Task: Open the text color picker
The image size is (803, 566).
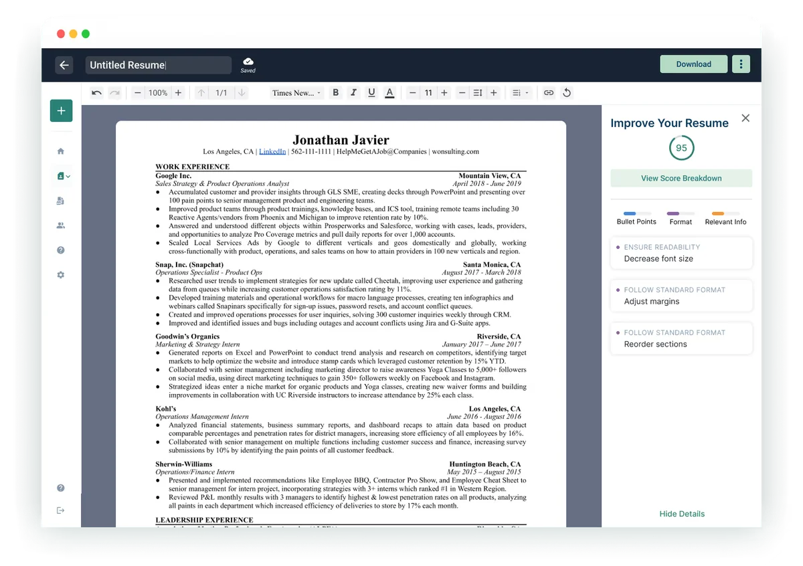Action: point(389,92)
